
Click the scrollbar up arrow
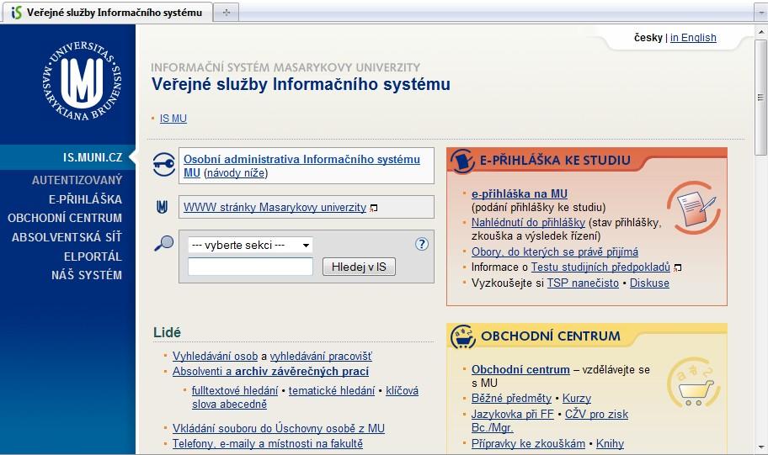[760, 32]
